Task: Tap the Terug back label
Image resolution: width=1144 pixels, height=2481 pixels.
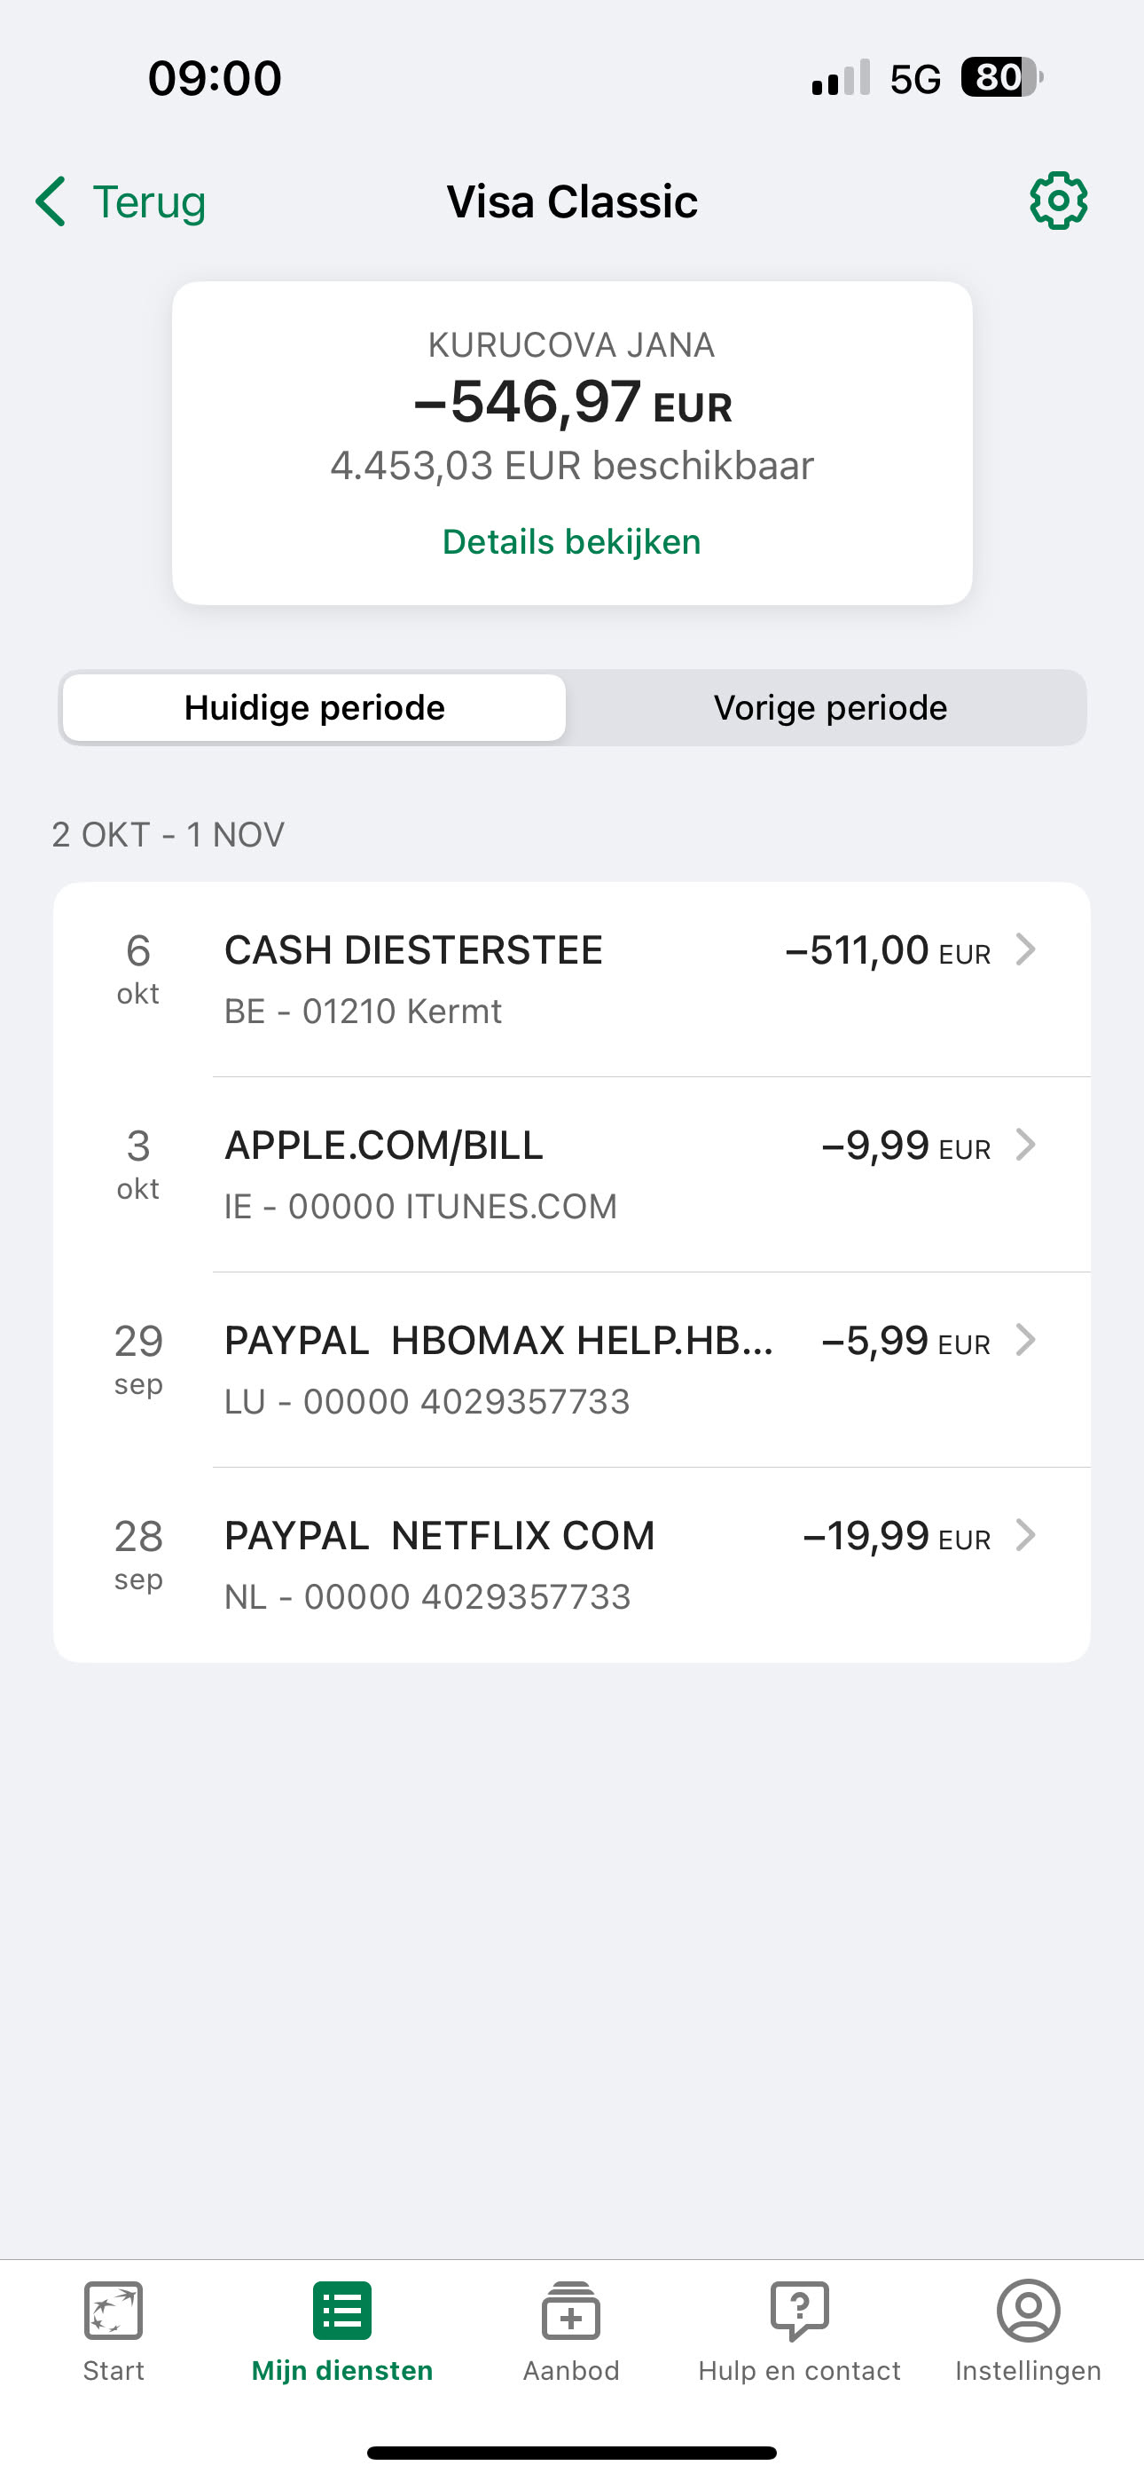Action: point(149,202)
